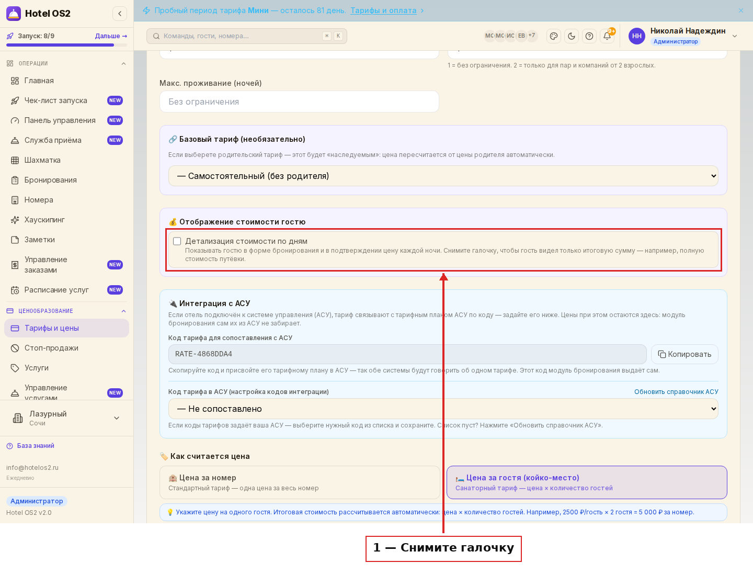Image resolution: width=753 pixels, height=574 pixels.
Task: Open the +7 online users badge
Action: pos(532,36)
